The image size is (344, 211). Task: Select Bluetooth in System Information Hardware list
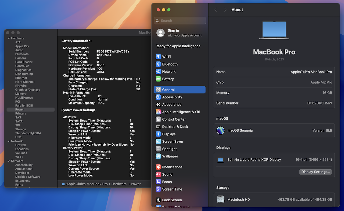coord(22,54)
